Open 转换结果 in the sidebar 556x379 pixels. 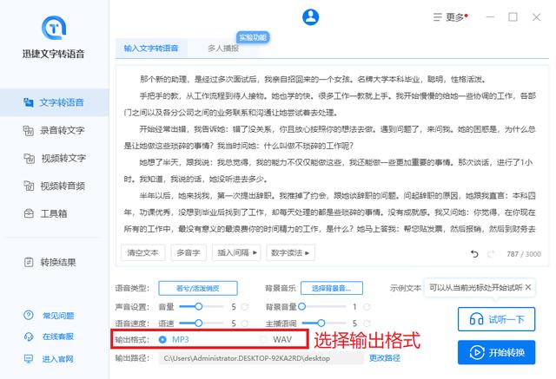coord(54,262)
